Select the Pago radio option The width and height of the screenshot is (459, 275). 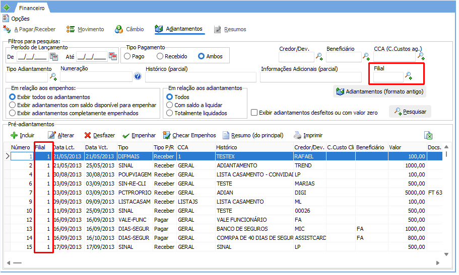point(135,56)
